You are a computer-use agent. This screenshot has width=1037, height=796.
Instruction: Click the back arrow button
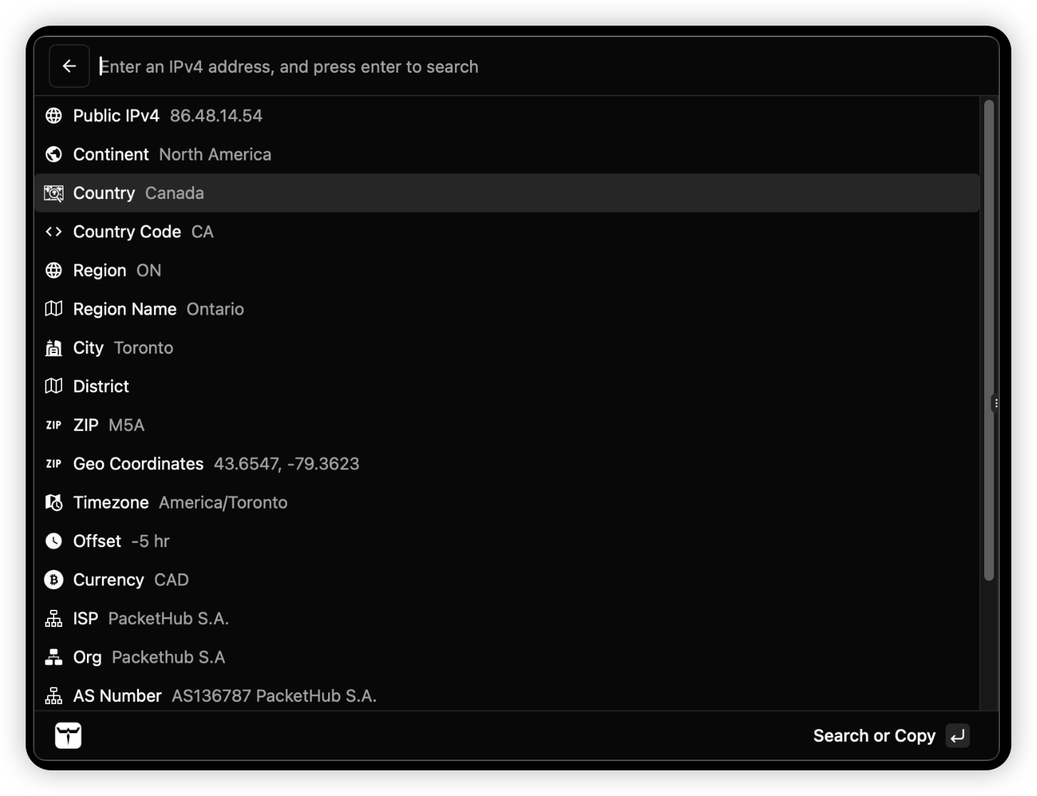[69, 66]
